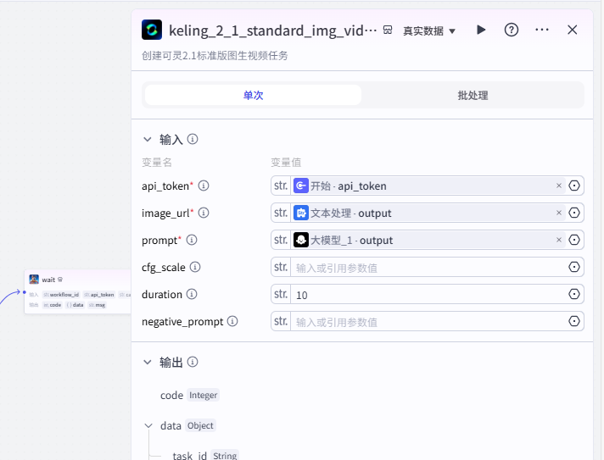Screen dimensions: 604x460
Task: Click the code Integer output row
Action: [x=189, y=395]
